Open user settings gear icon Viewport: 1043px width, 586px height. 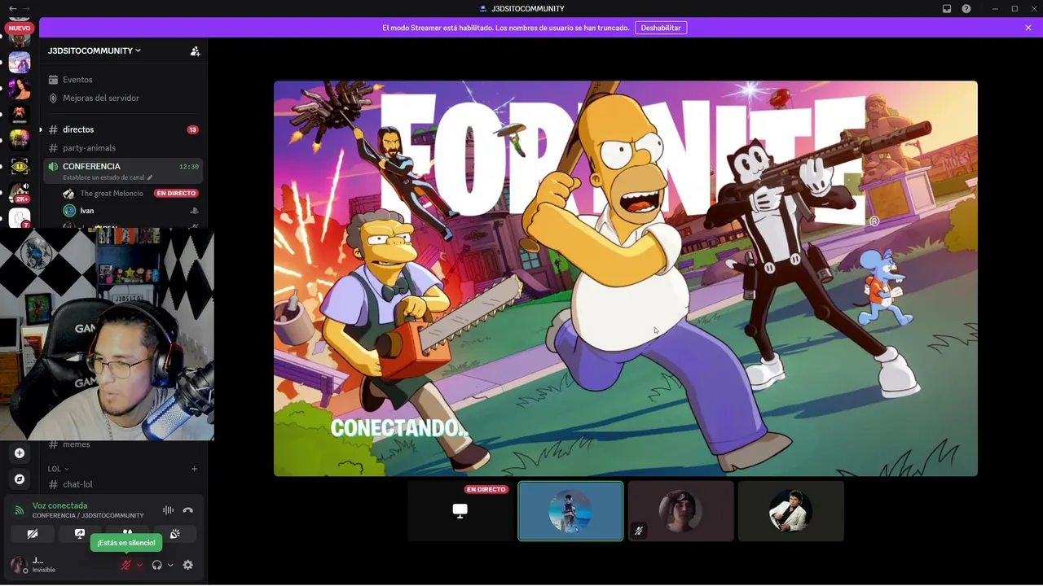click(188, 565)
